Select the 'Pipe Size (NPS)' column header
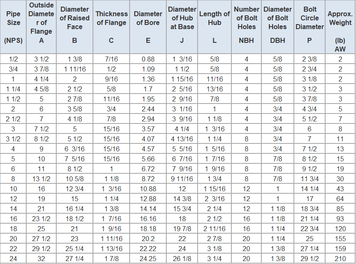 (x=13, y=27)
